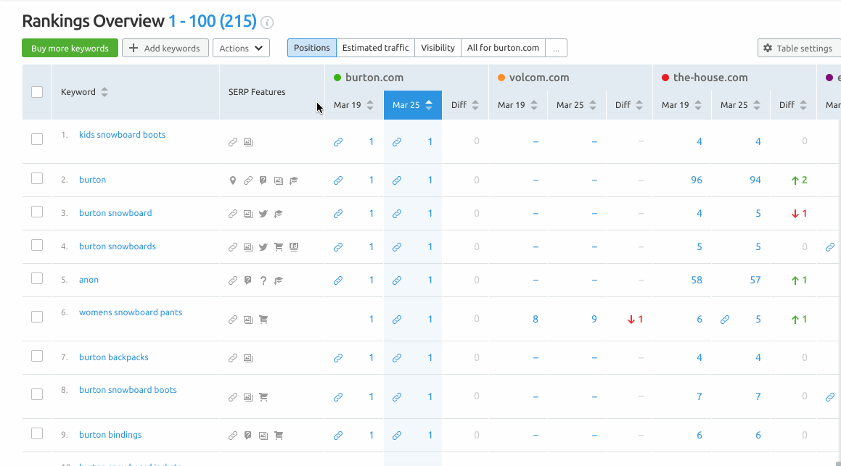Switch to the Visibility tab

438,48
